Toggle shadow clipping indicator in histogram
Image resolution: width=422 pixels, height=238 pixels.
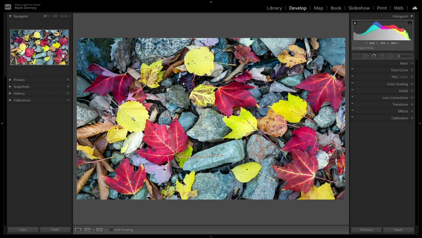pos(355,23)
